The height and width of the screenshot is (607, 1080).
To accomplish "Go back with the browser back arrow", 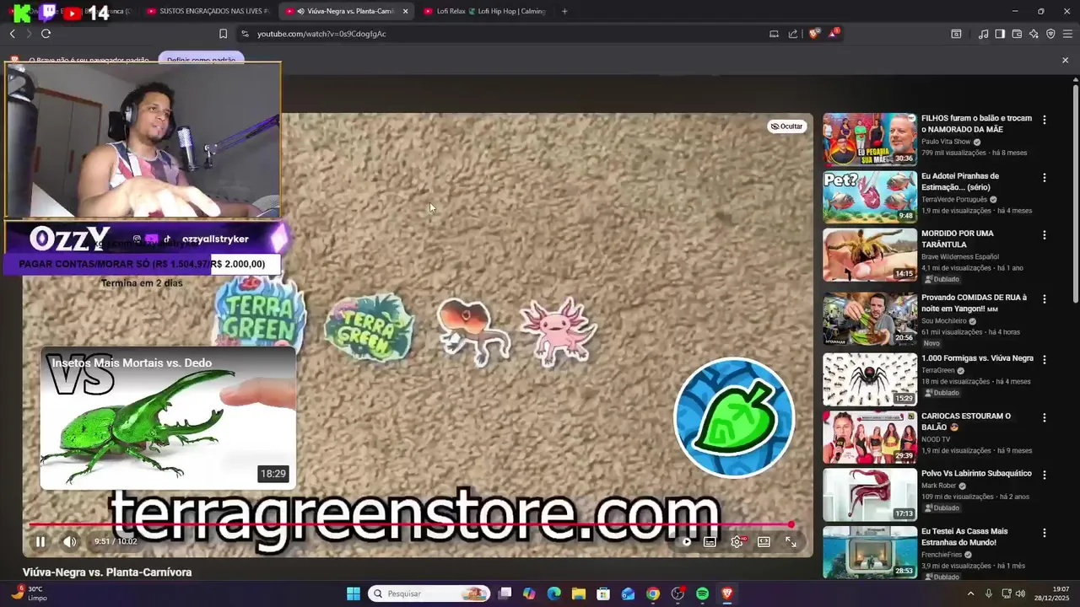I will pyautogui.click(x=12, y=34).
